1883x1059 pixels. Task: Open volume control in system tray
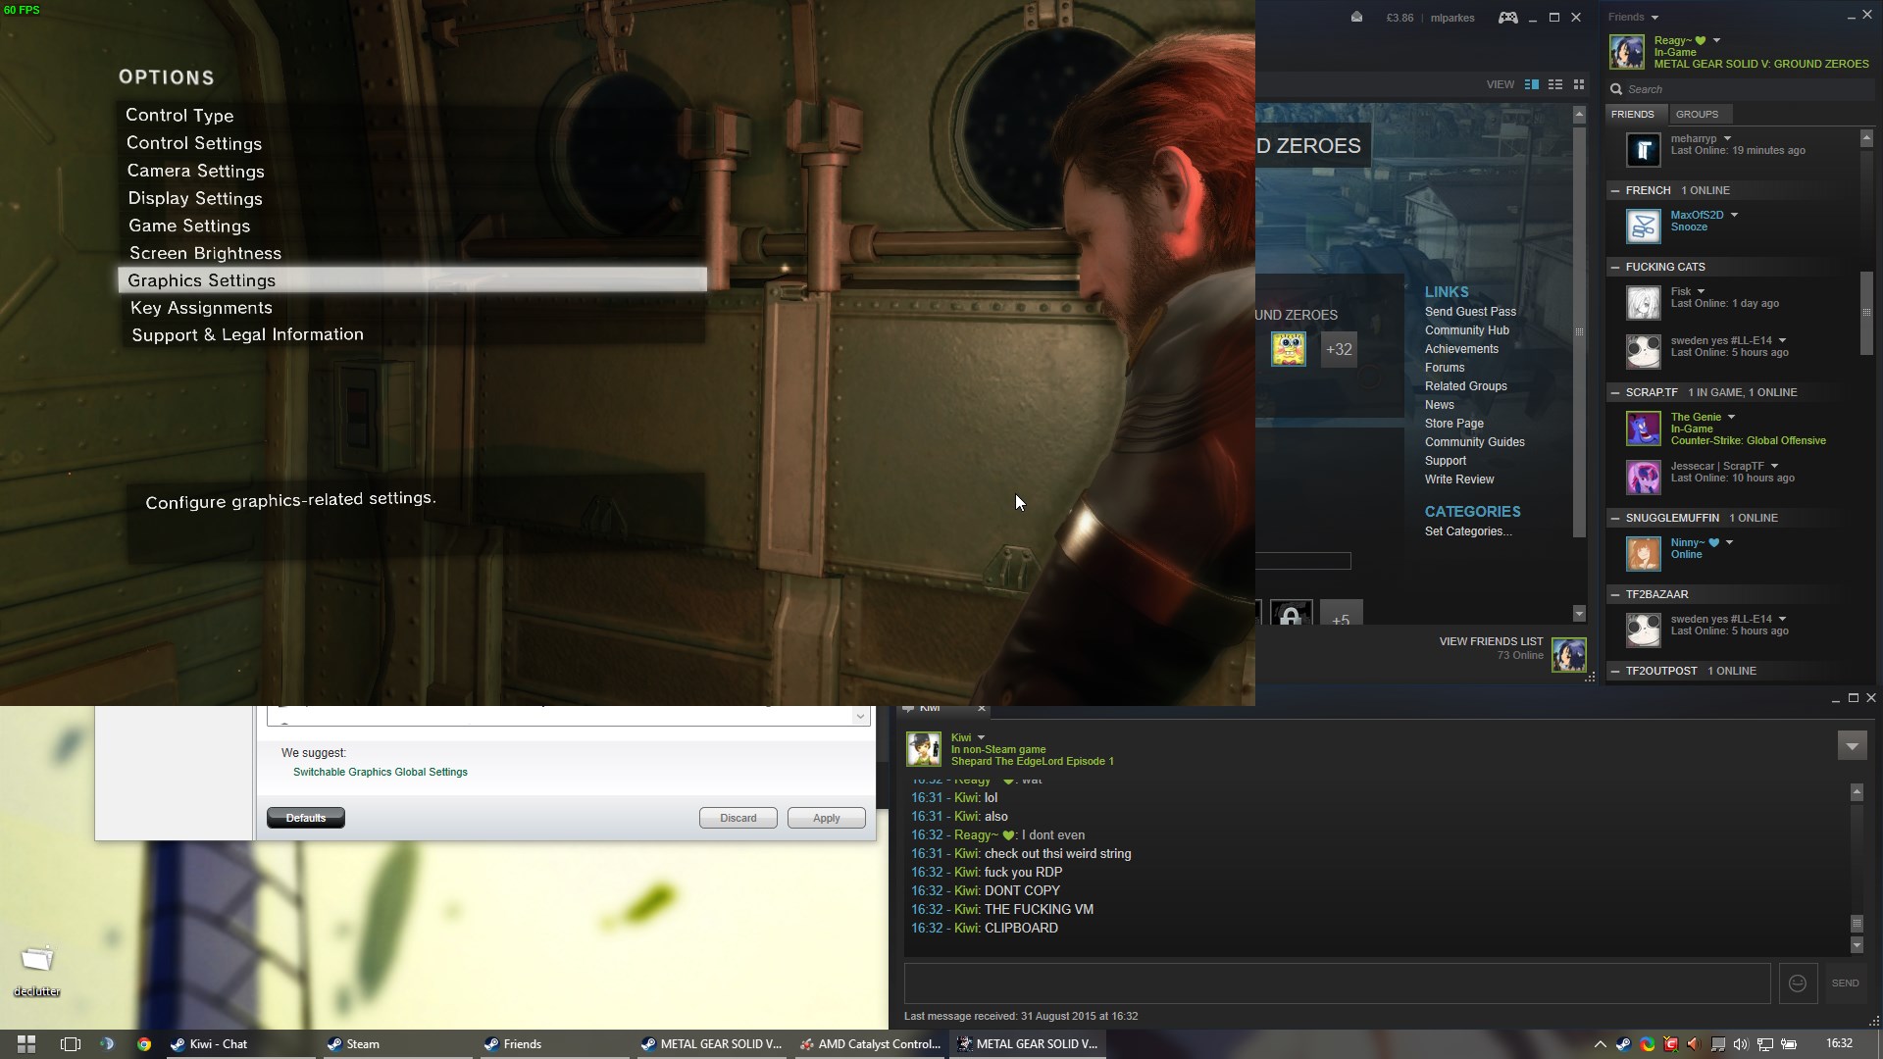click(1741, 1044)
